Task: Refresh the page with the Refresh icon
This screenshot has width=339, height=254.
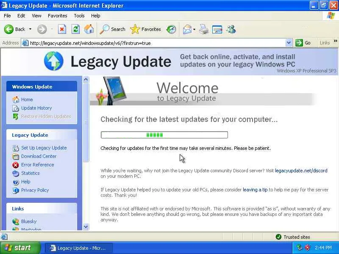Action: [x=75, y=29]
